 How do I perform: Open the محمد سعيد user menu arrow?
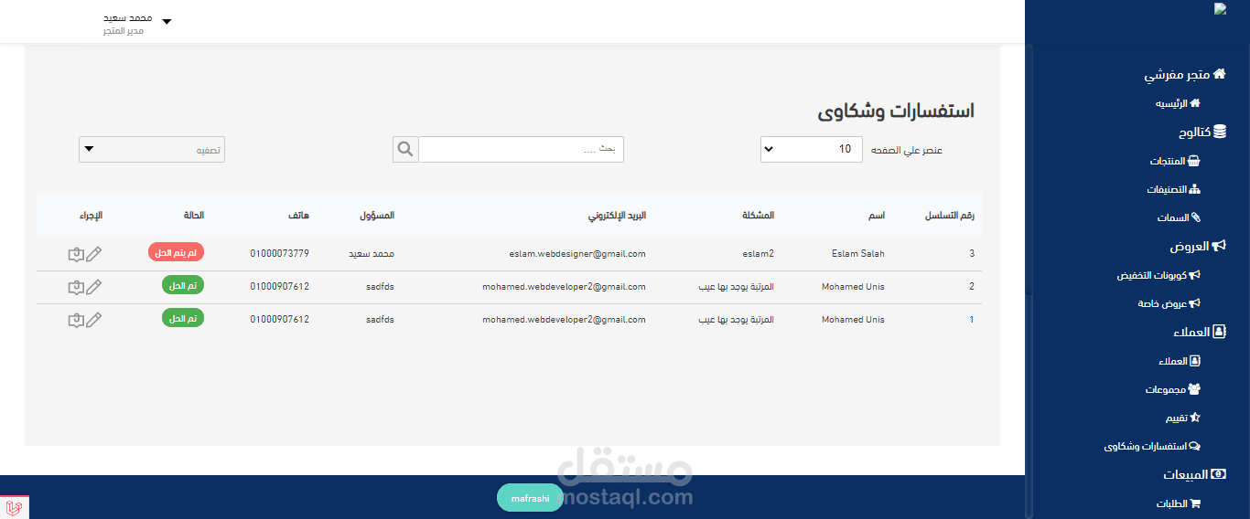coord(166,21)
